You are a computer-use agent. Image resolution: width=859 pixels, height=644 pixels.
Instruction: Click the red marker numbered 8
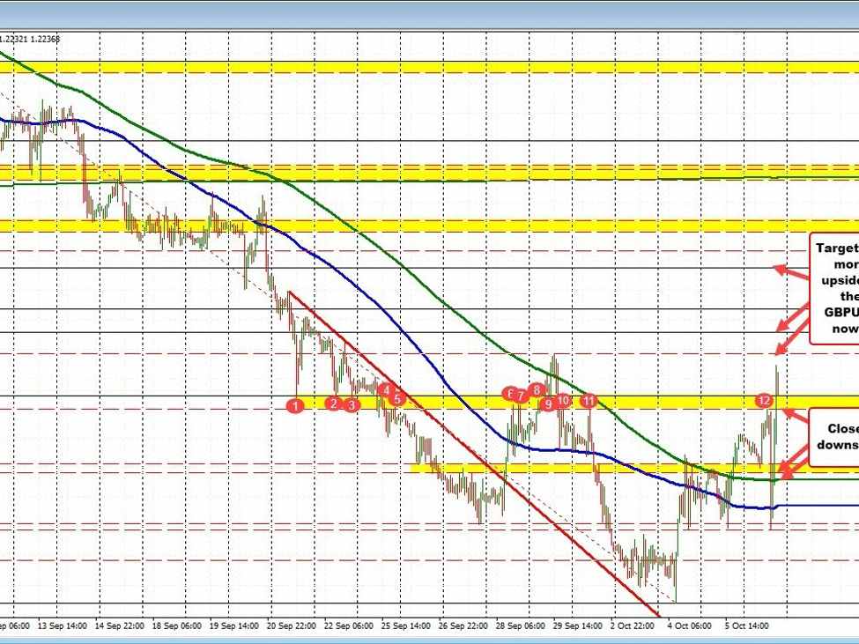click(537, 389)
